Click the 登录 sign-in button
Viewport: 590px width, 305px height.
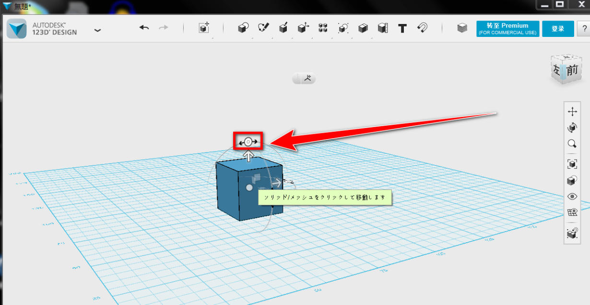point(558,29)
